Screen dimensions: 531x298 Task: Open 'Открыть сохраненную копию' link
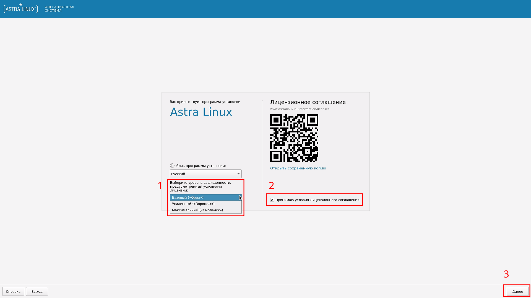(x=298, y=168)
